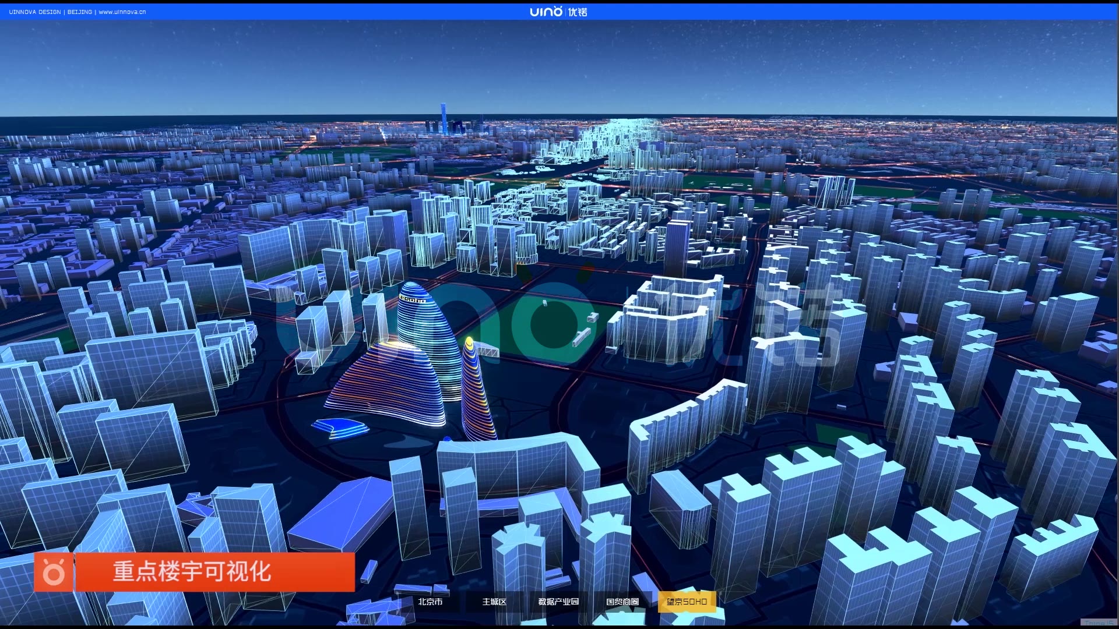Open the 数据产业园 view tab
The height and width of the screenshot is (629, 1119).
558,602
